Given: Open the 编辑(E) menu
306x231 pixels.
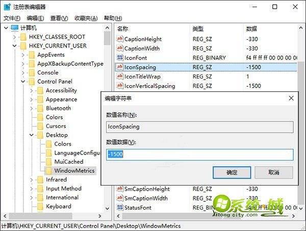Looking at the screenshot, I should pos(35,18).
